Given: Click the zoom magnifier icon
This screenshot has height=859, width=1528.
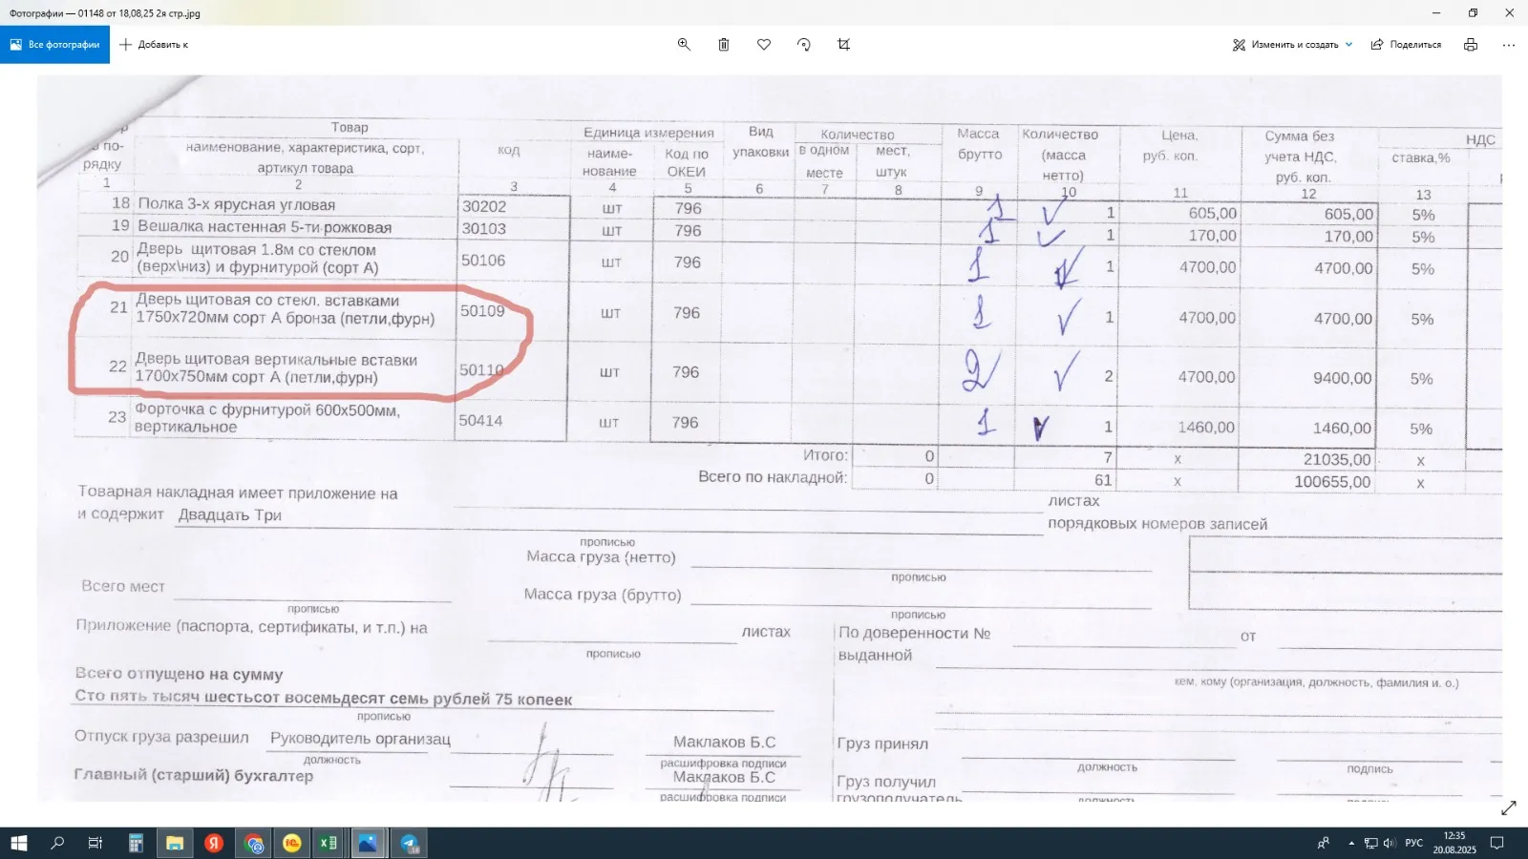Looking at the screenshot, I should pos(684,45).
